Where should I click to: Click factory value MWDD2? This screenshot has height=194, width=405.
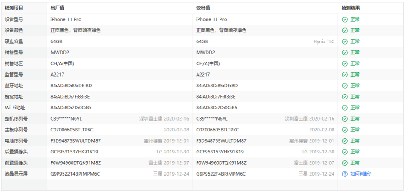pos(60,53)
